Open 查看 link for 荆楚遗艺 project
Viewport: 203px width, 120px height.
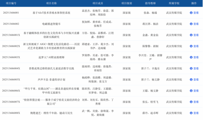[x=196, y=113]
